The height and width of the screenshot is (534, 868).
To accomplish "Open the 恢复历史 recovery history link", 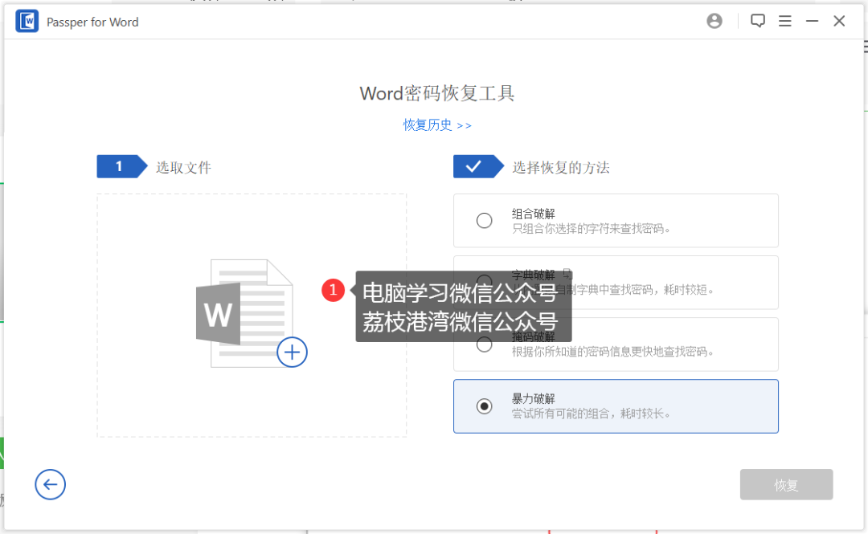I will [437, 125].
